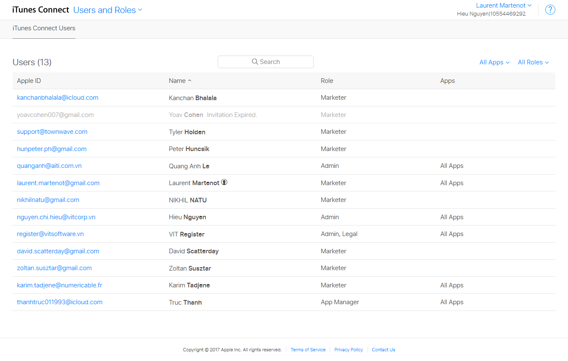
Task: Click the Users (13) heading
Action: (32, 62)
